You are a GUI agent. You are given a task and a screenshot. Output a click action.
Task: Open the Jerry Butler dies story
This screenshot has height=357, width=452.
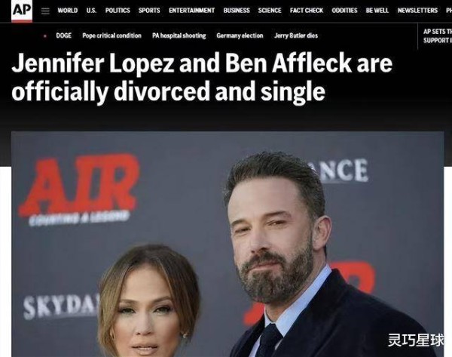296,35
